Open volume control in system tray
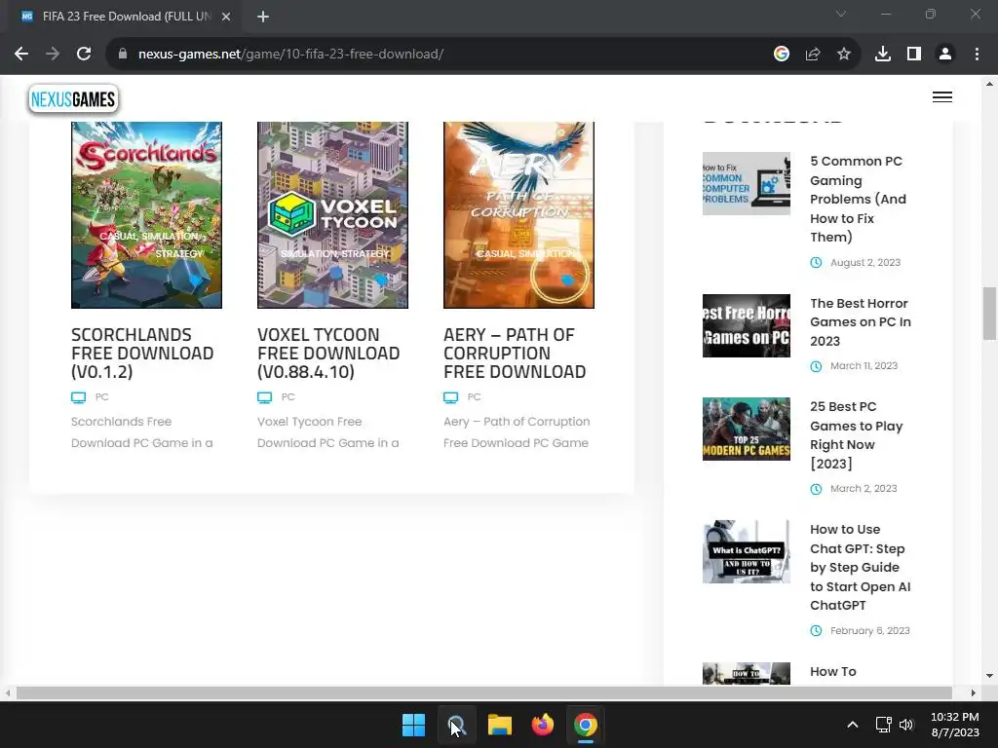The width and height of the screenshot is (998, 748). coord(906,725)
